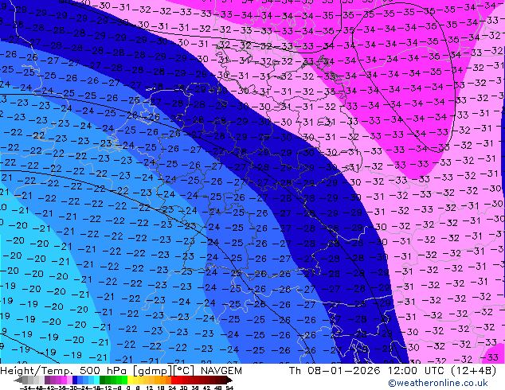Select the orange swatch in the color legend

[x=163, y=380]
